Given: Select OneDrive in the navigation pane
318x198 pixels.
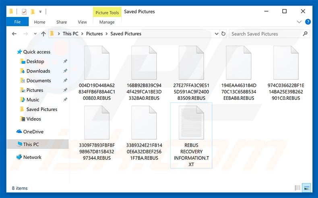Looking at the screenshot, I should pyautogui.click(x=30, y=132).
